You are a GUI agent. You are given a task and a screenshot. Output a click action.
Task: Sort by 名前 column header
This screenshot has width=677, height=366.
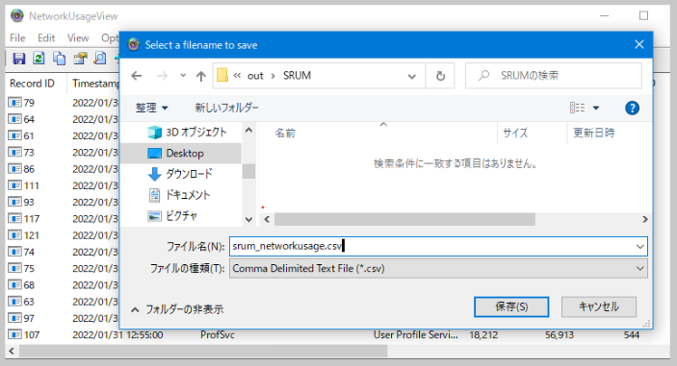pos(285,134)
